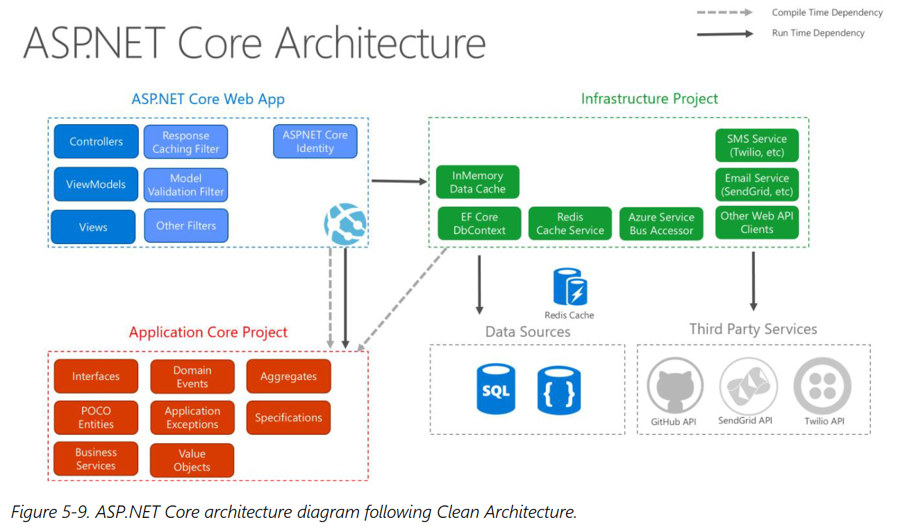Viewport: 914px width, 529px height.
Task: Click the document database braces icon
Action: coord(558,391)
